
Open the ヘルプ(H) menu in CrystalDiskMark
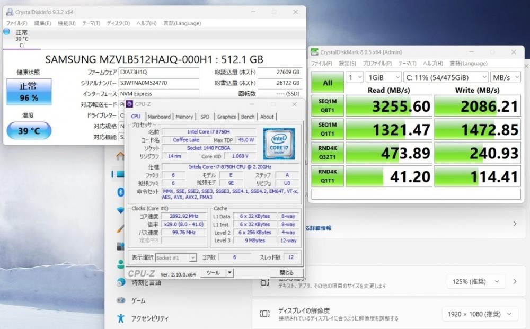pyautogui.click(x=433, y=64)
